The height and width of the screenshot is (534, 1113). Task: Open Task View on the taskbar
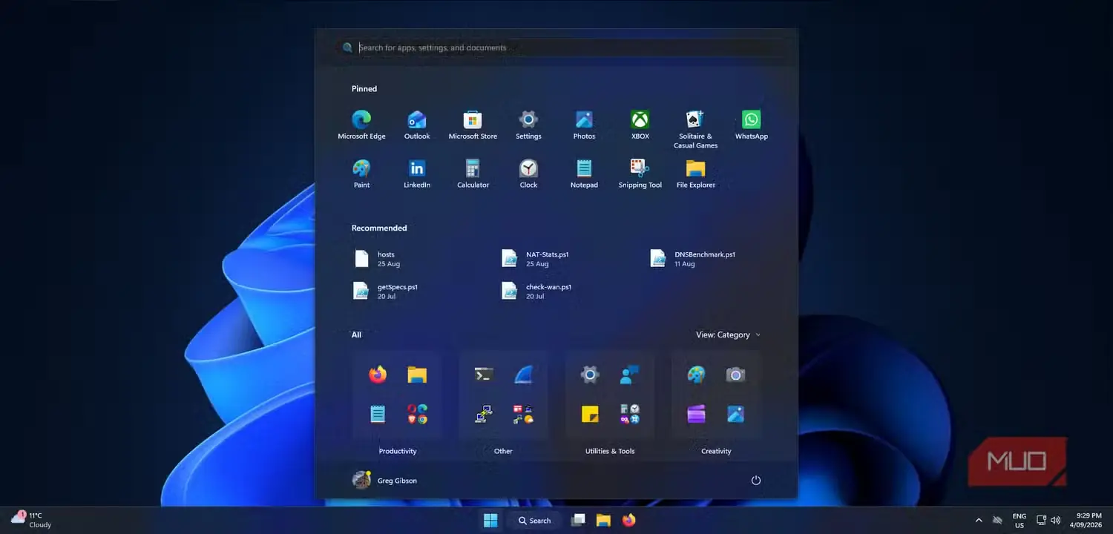point(578,520)
